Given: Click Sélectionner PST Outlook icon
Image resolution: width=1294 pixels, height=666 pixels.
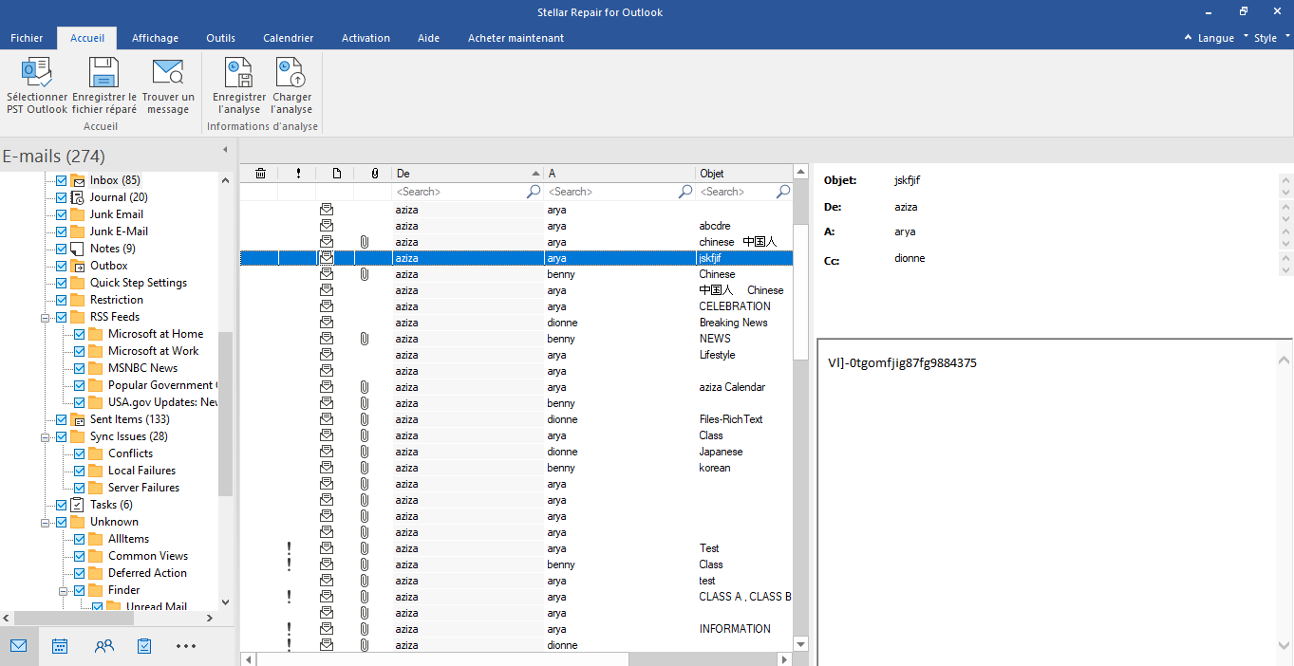Looking at the screenshot, I should [x=37, y=73].
